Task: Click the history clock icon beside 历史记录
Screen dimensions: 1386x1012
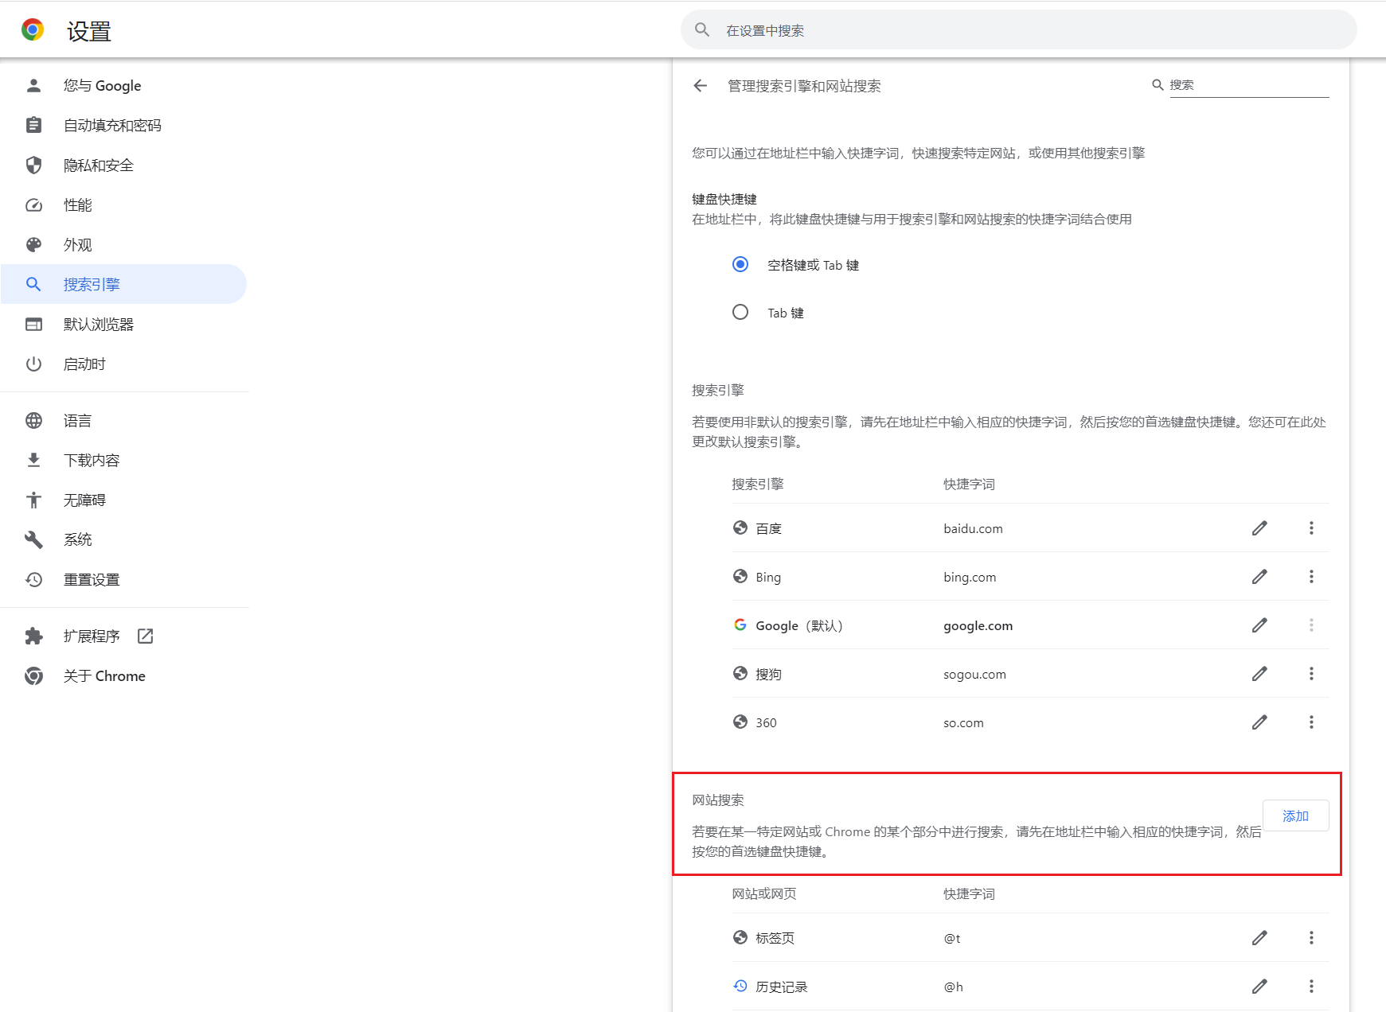Action: tap(740, 986)
